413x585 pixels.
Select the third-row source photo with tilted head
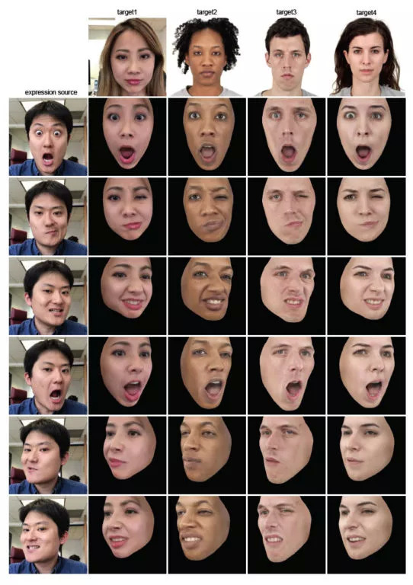48,296
